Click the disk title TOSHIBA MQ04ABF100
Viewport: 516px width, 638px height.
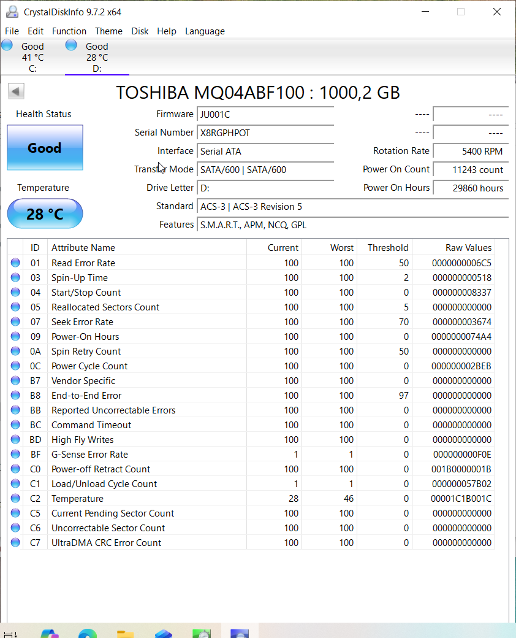[258, 93]
